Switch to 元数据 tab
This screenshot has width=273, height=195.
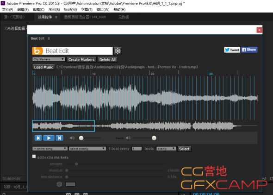point(124,17)
